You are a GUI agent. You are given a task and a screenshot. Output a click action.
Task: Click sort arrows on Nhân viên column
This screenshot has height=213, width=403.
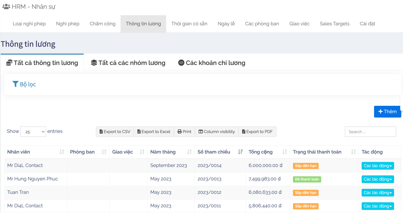tap(62, 152)
